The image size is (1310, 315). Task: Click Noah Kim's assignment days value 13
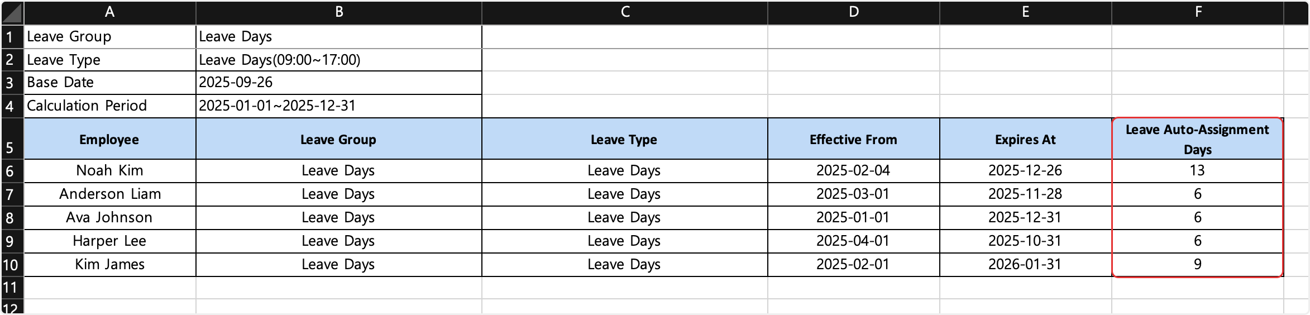pos(1197,171)
